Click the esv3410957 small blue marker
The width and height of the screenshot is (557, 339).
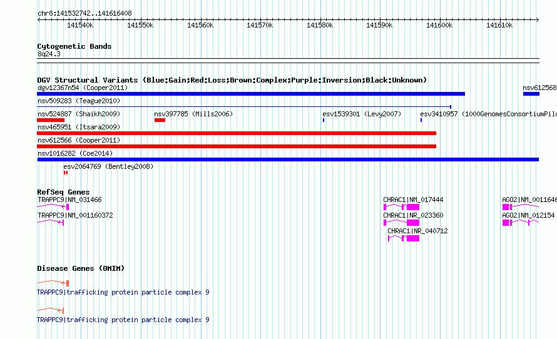point(421,120)
